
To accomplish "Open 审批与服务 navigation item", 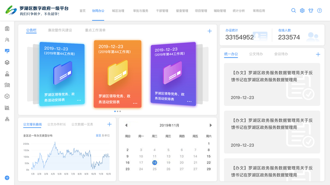I will point(141,11).
